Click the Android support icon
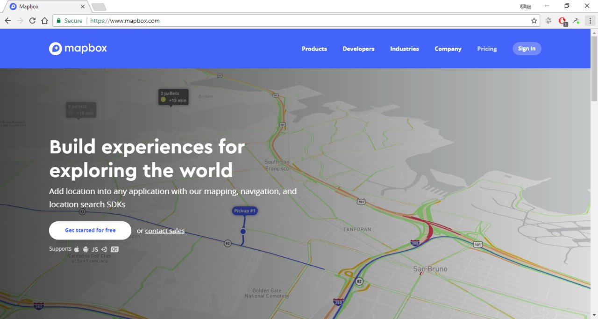The width and height of the screenshot is (598, 319). [x=85, y=249]
